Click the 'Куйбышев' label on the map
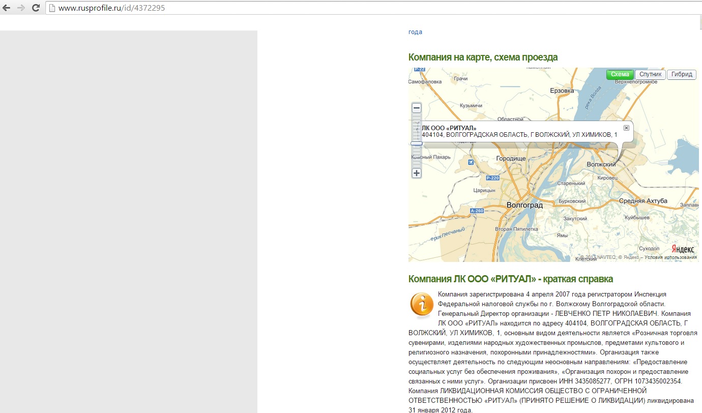 tap(637, 218)
